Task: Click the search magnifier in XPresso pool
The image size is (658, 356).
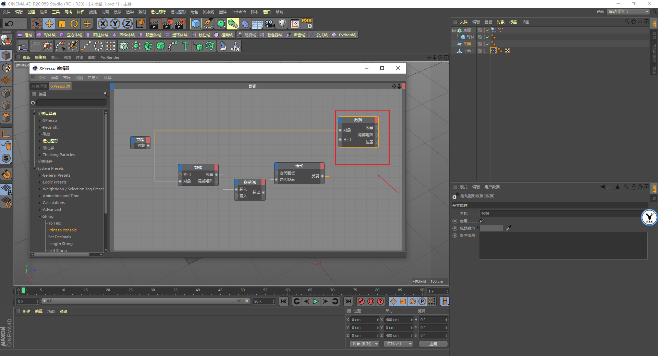Action: point(106,94)
